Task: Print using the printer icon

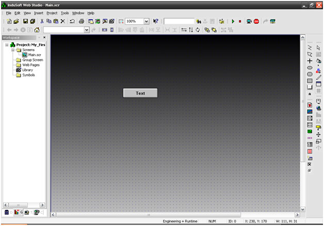Action: 82,21
